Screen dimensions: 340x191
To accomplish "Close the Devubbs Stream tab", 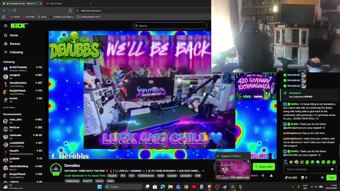I will point(40,3).
